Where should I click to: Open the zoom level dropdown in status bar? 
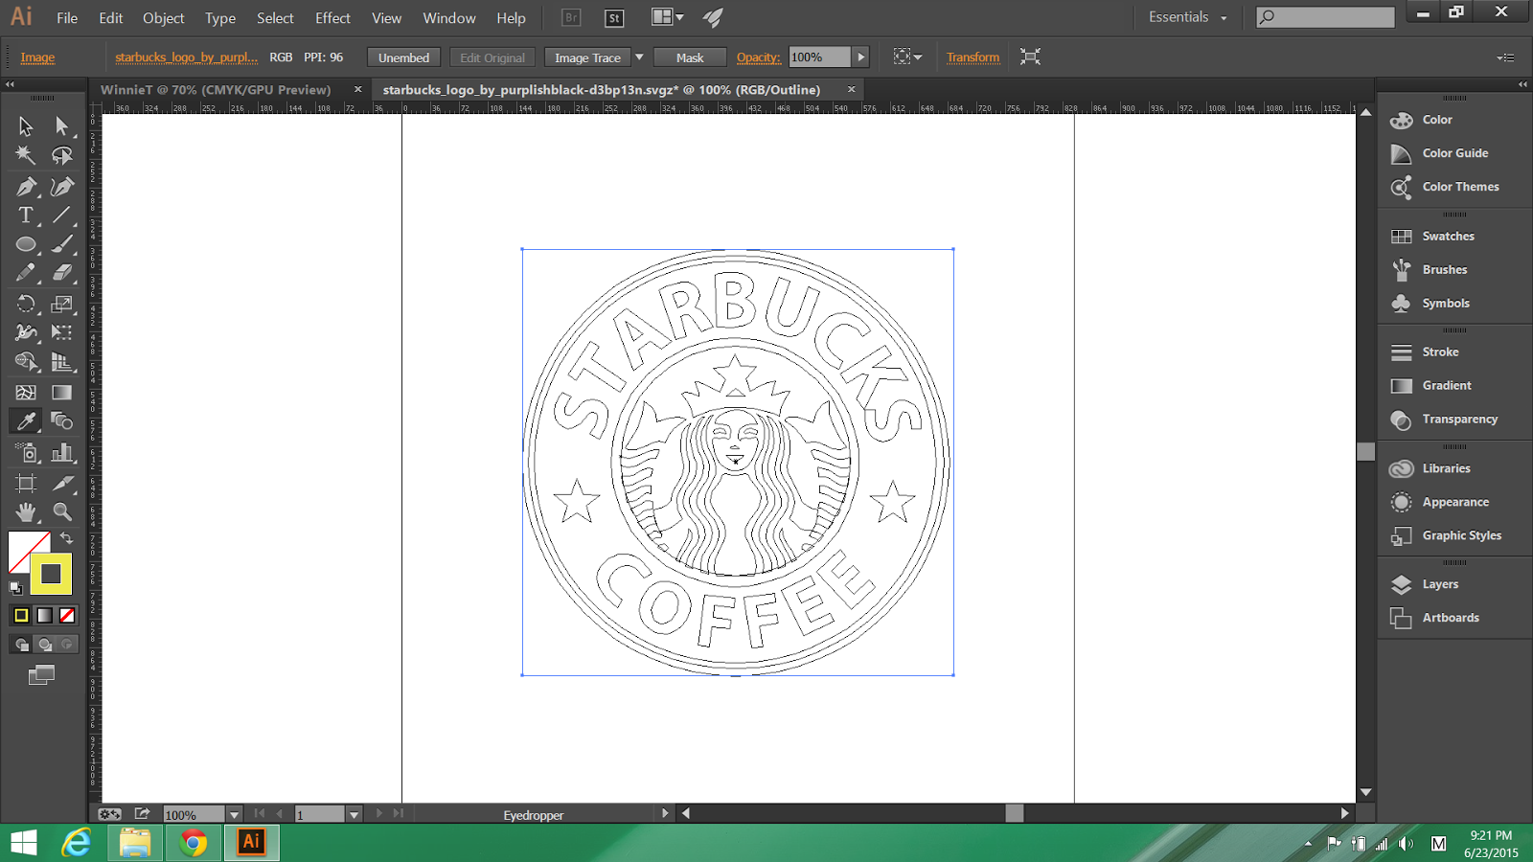pyautogui.click(x=234, y=814)
